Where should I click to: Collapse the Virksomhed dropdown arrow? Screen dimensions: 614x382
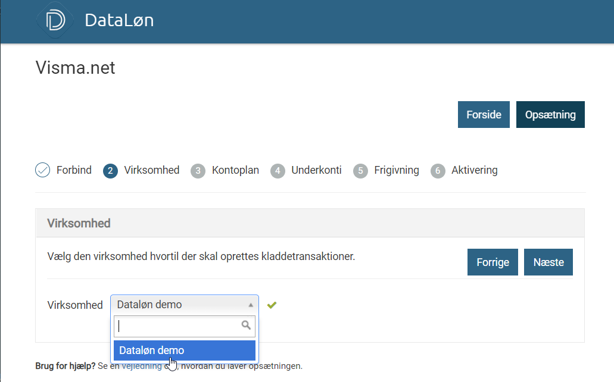[x=251, y=305]
